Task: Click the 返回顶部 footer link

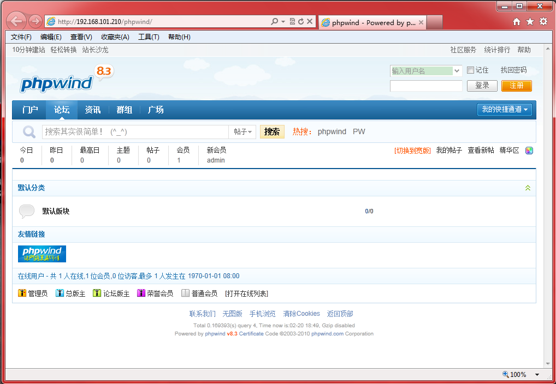Action: 340,314
